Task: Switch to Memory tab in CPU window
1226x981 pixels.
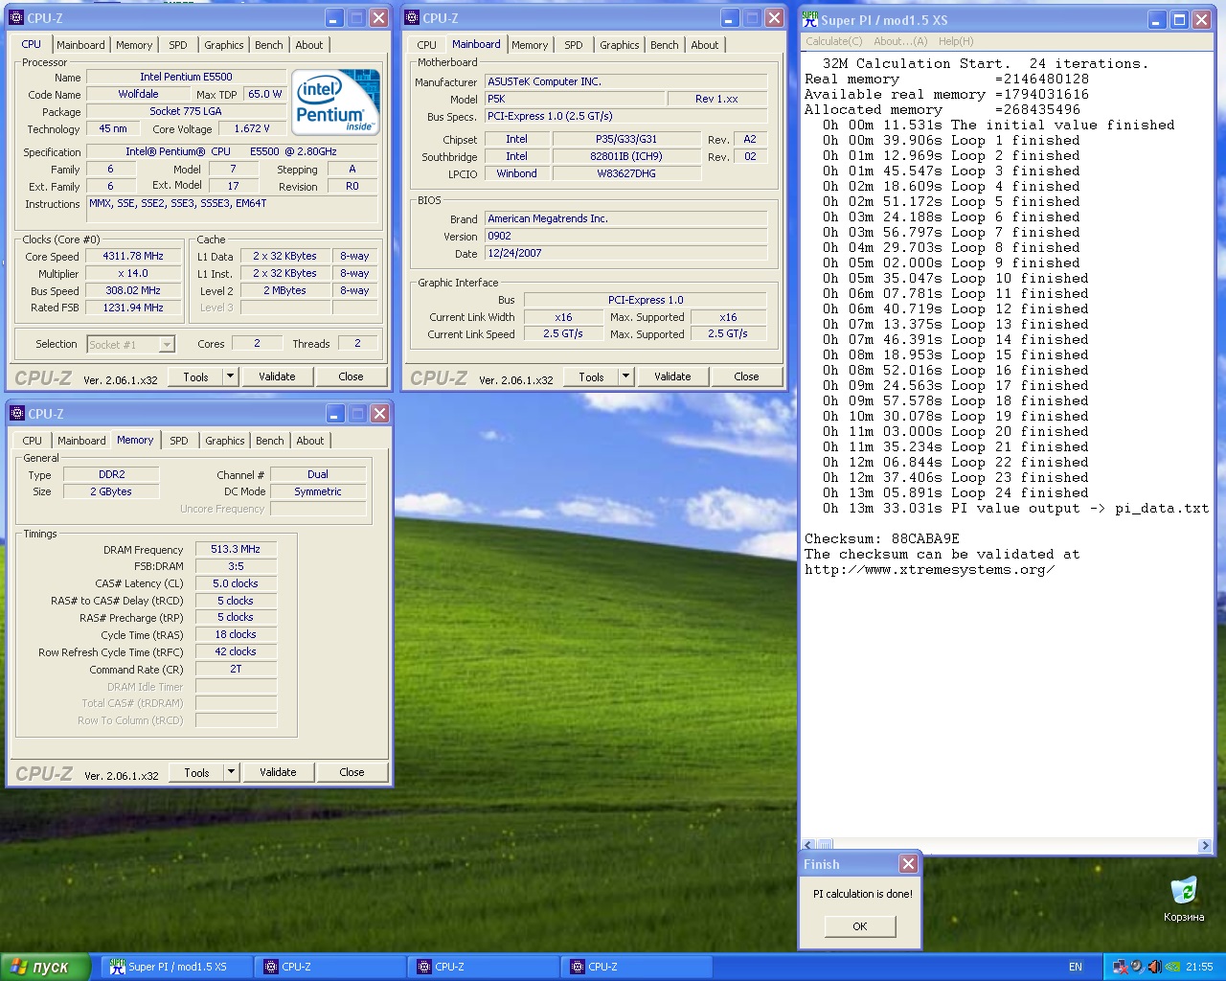Action: (134, 45)
